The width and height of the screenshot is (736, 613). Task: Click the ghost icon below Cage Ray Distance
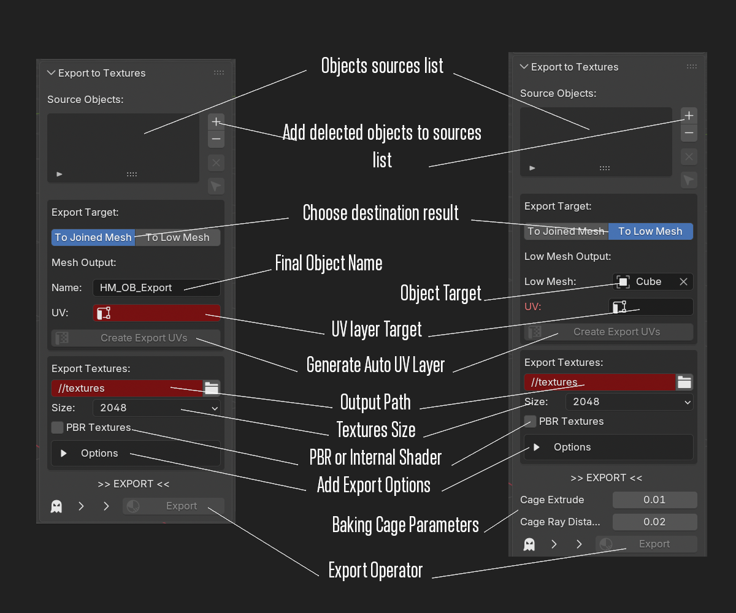529,544
